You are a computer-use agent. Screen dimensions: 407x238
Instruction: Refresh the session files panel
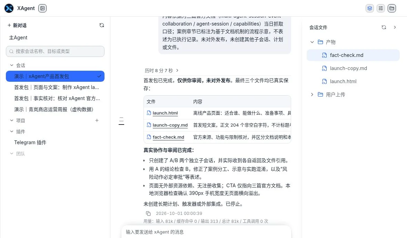point(384,27)
